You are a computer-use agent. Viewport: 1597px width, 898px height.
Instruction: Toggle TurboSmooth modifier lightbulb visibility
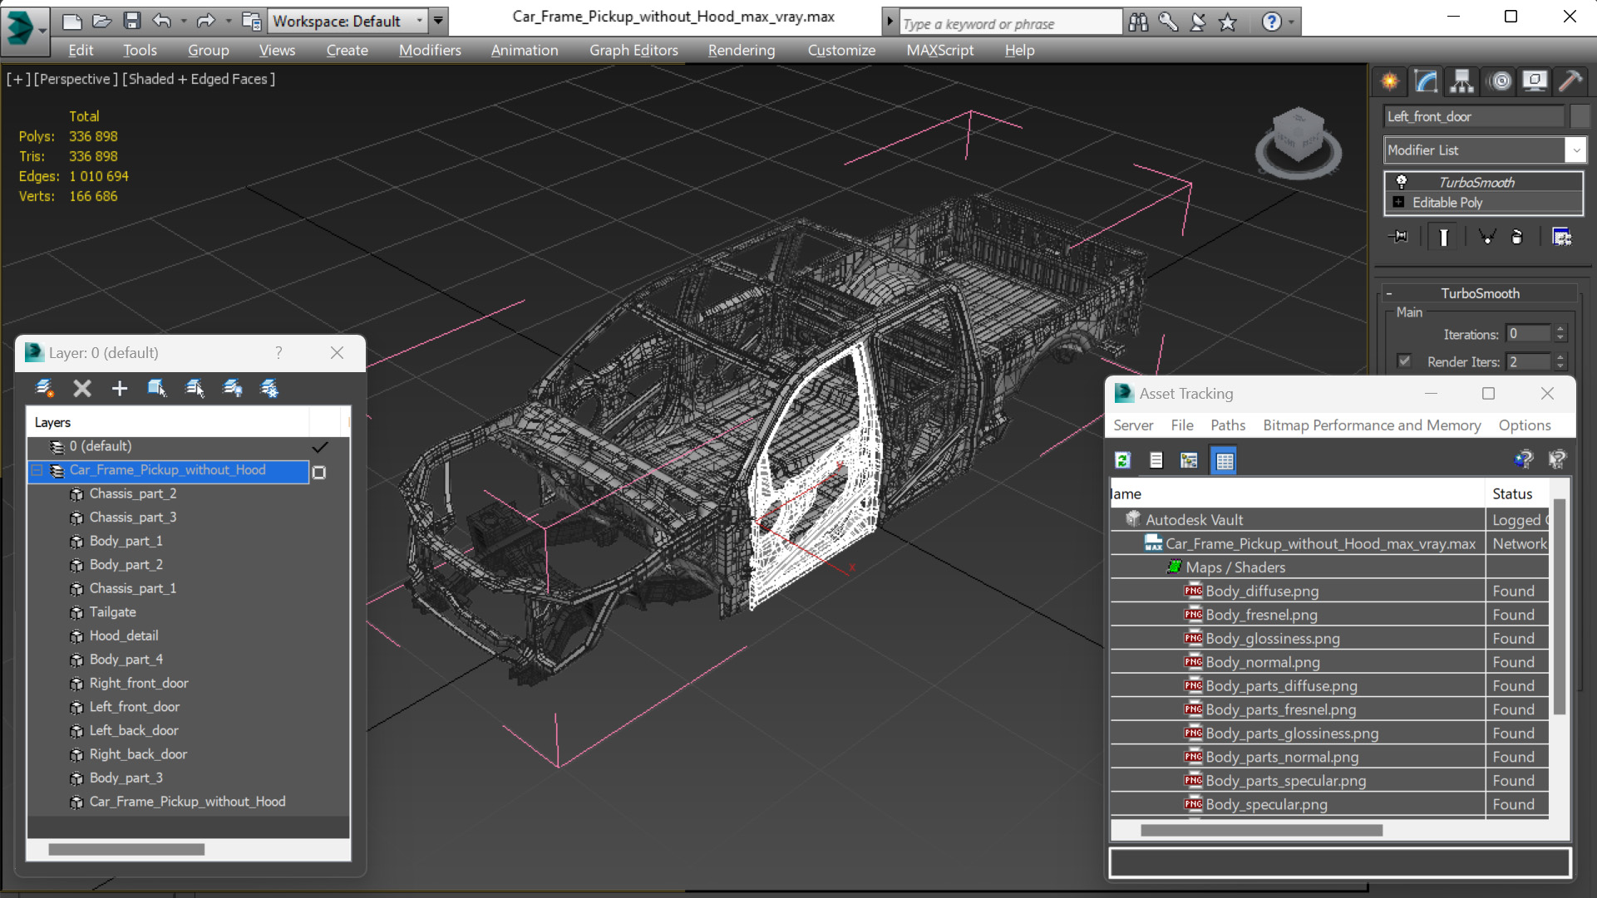pos(1402,182)
